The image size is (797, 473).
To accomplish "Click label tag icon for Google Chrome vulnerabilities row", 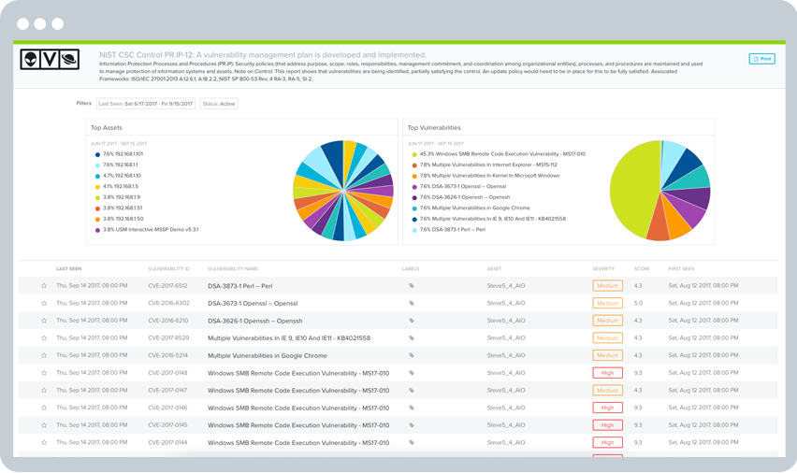I will pos(411,355).
